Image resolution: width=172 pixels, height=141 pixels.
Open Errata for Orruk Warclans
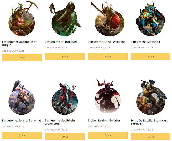(x=107, y=57)
